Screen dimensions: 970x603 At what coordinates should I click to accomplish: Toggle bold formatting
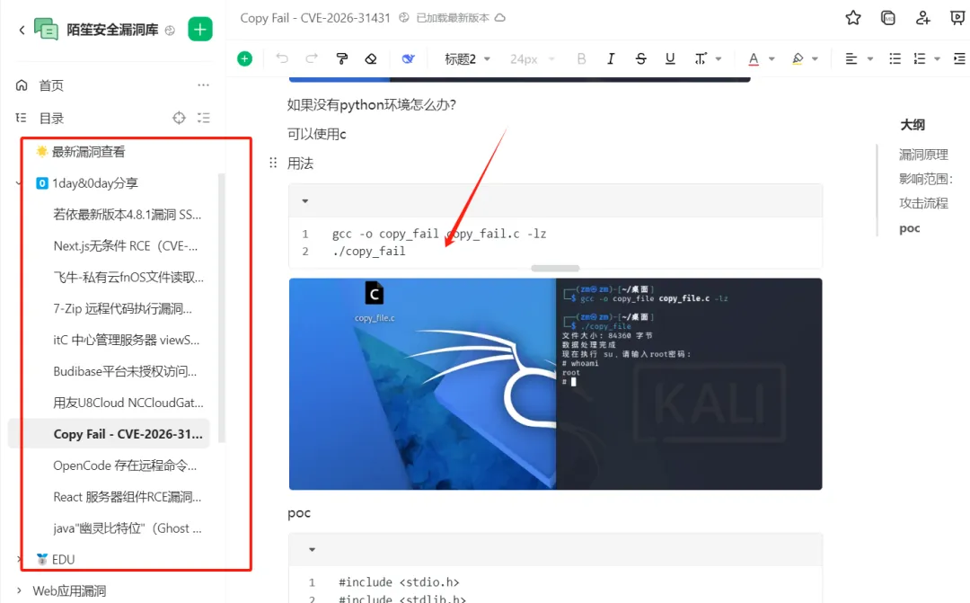581,58
